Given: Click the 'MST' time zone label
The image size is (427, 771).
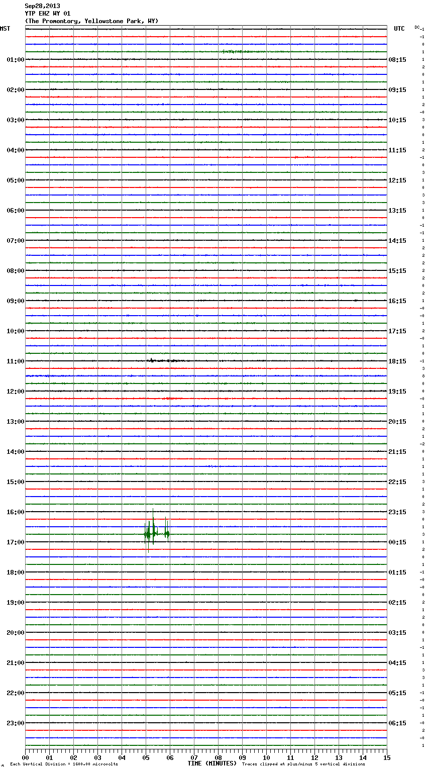Looking at the screenshot, I should tap(5, 29).
